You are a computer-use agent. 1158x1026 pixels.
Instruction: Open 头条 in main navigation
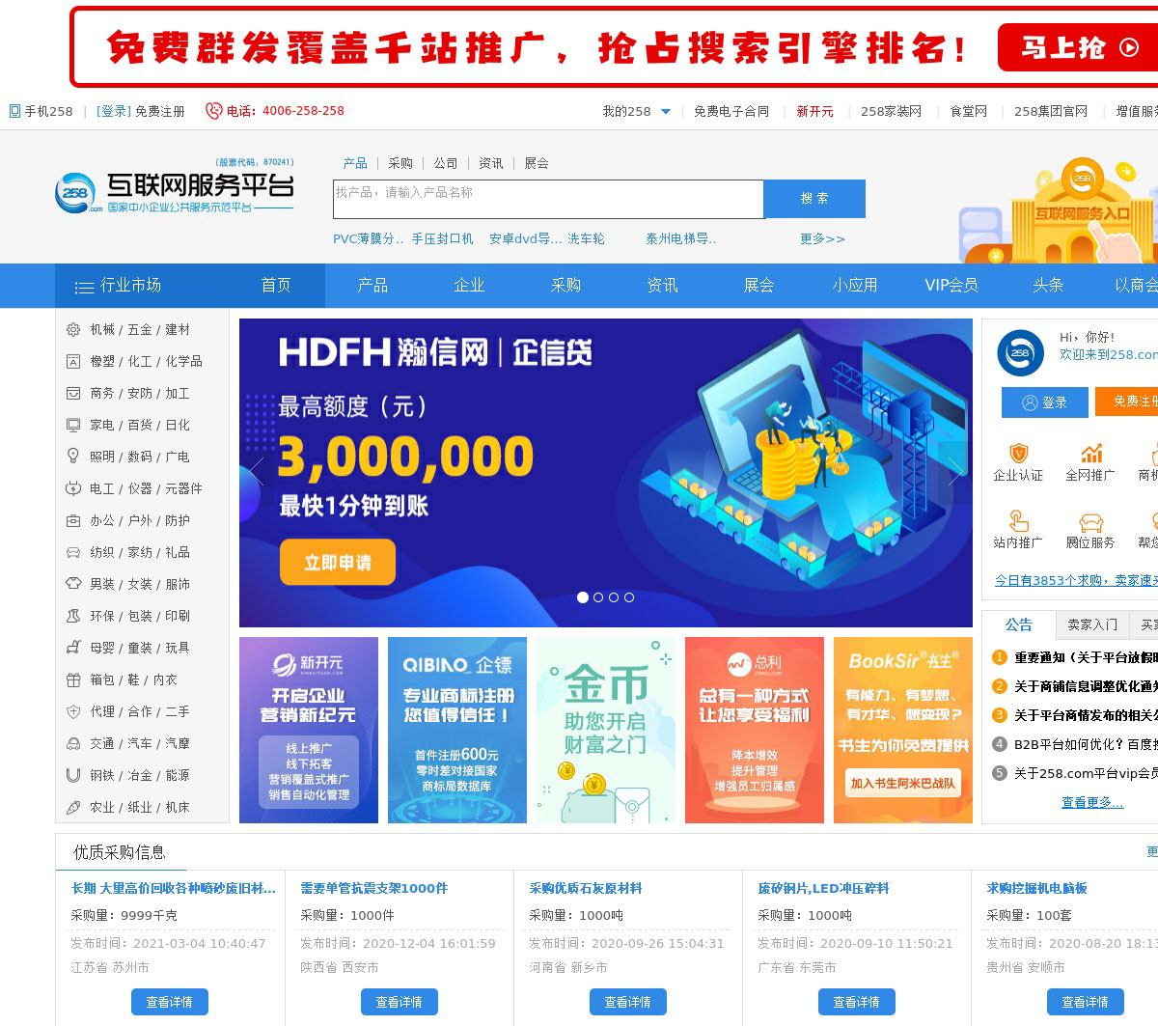pos(1048,286)
